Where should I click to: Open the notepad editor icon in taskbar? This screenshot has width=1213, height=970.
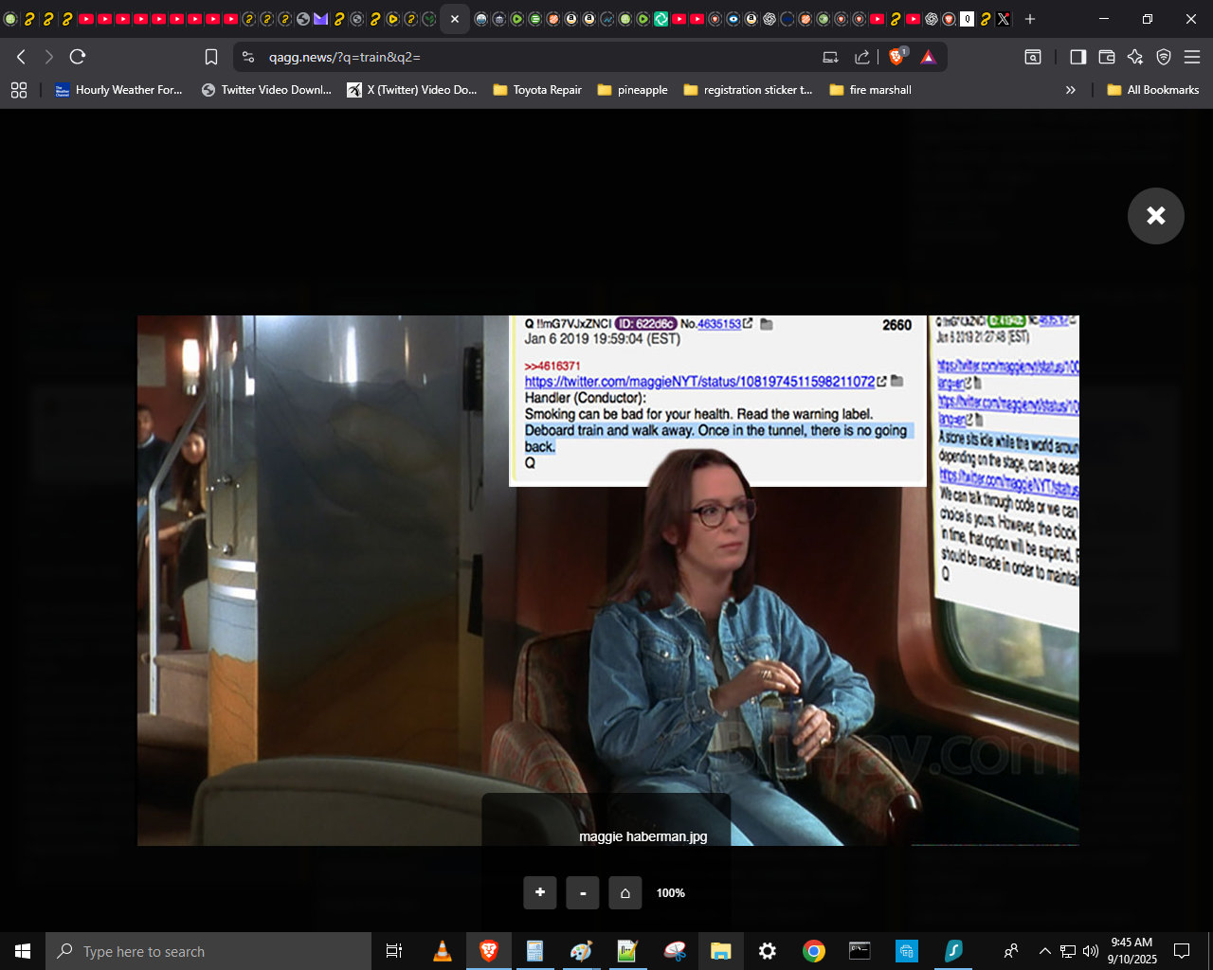(x=627, y=951)
